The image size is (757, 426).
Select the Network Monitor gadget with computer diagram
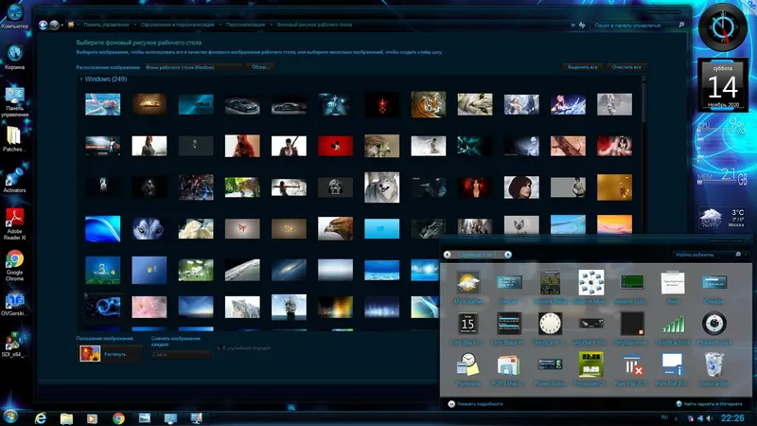[590, 287]
